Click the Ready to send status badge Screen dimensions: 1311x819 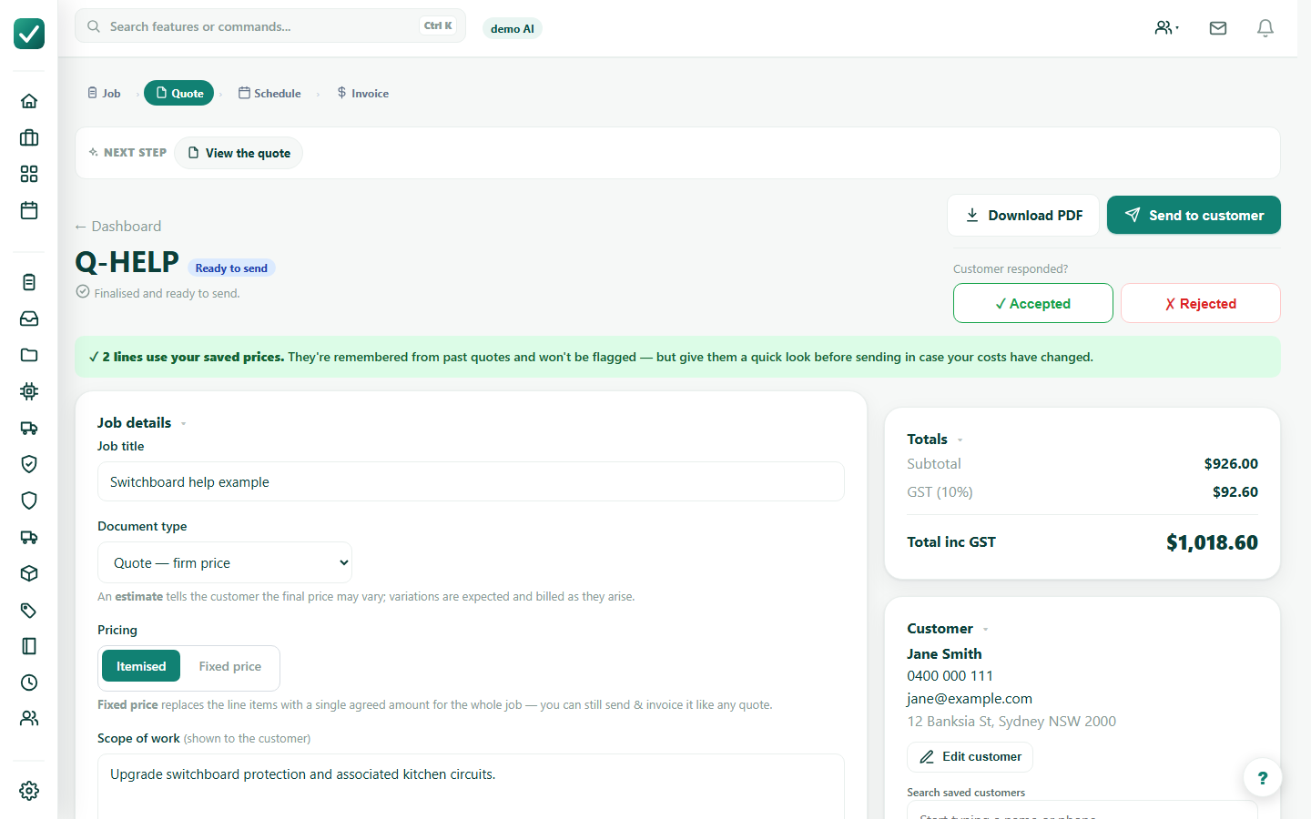pyautogui.click(x=231, y=268)
